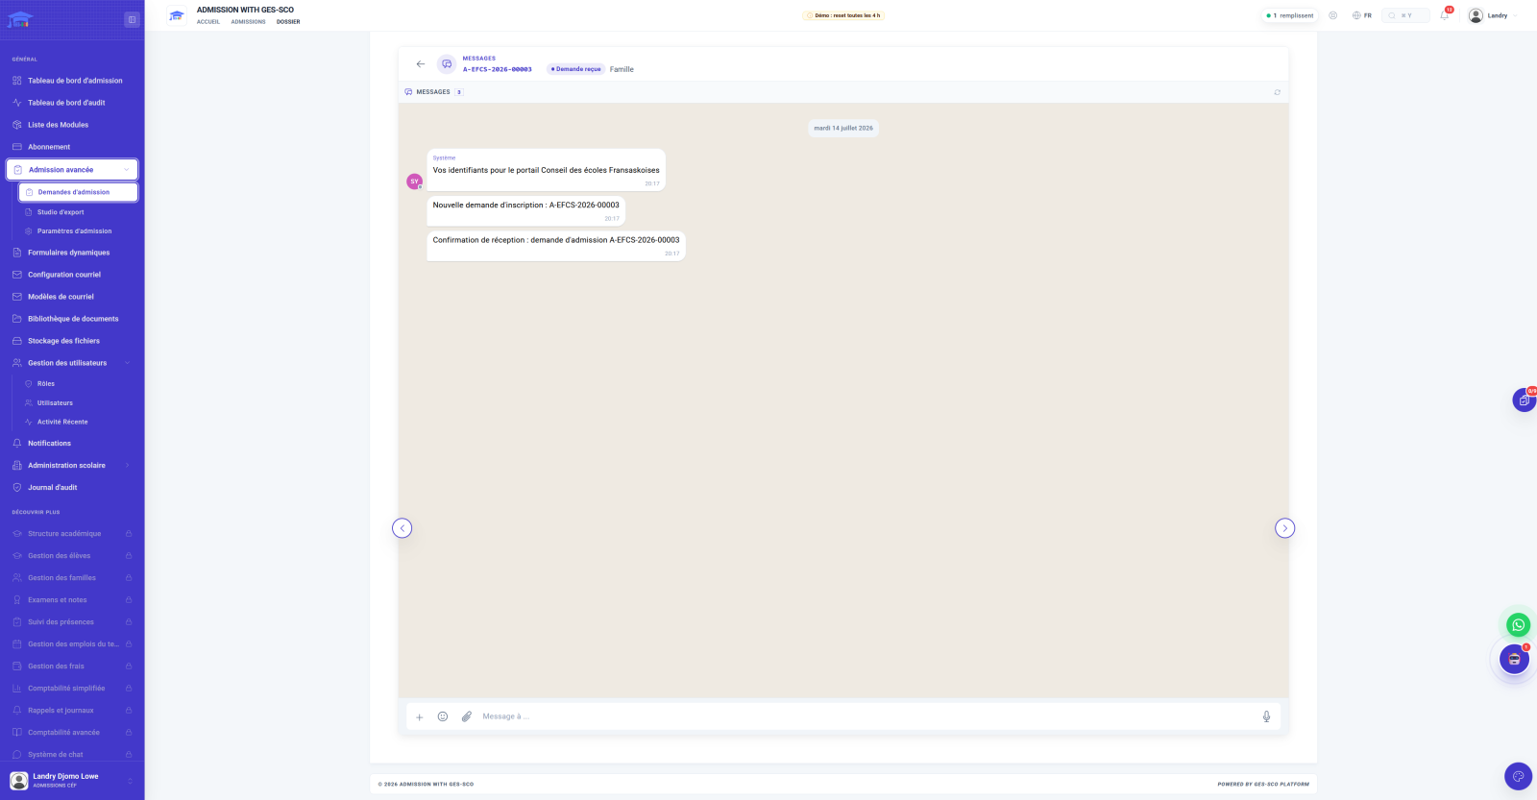Click ACCUEIL breadcrumb link
Viewport: 1537px width, 800px height.
click(x=208, y=22)
